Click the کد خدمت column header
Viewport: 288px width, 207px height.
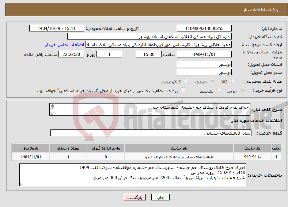pos(253,148)
